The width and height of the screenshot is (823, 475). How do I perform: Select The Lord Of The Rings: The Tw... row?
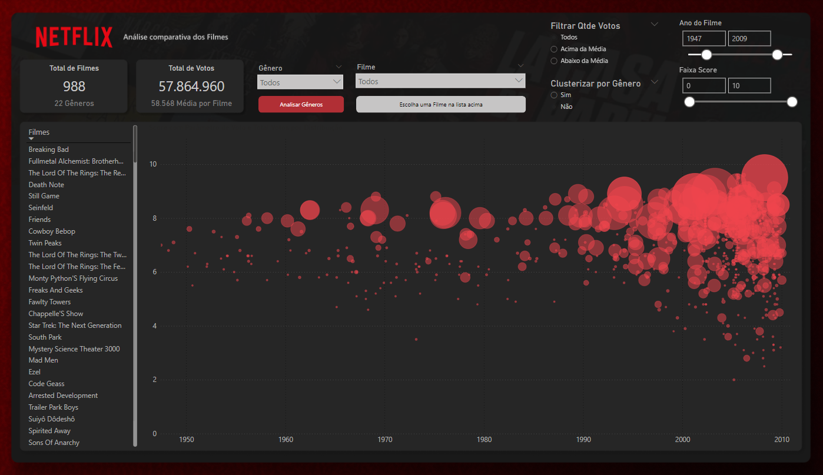coord(77,255)
